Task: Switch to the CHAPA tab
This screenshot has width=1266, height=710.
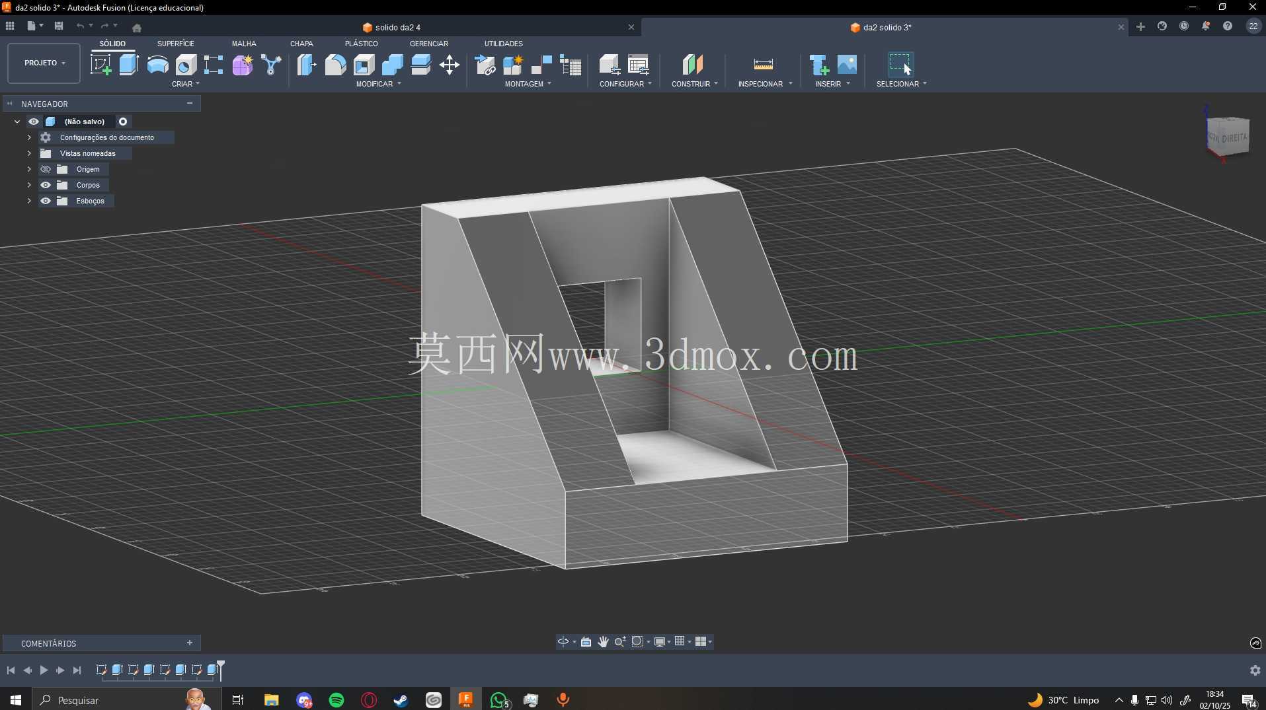Action: [x=301, y=44]
